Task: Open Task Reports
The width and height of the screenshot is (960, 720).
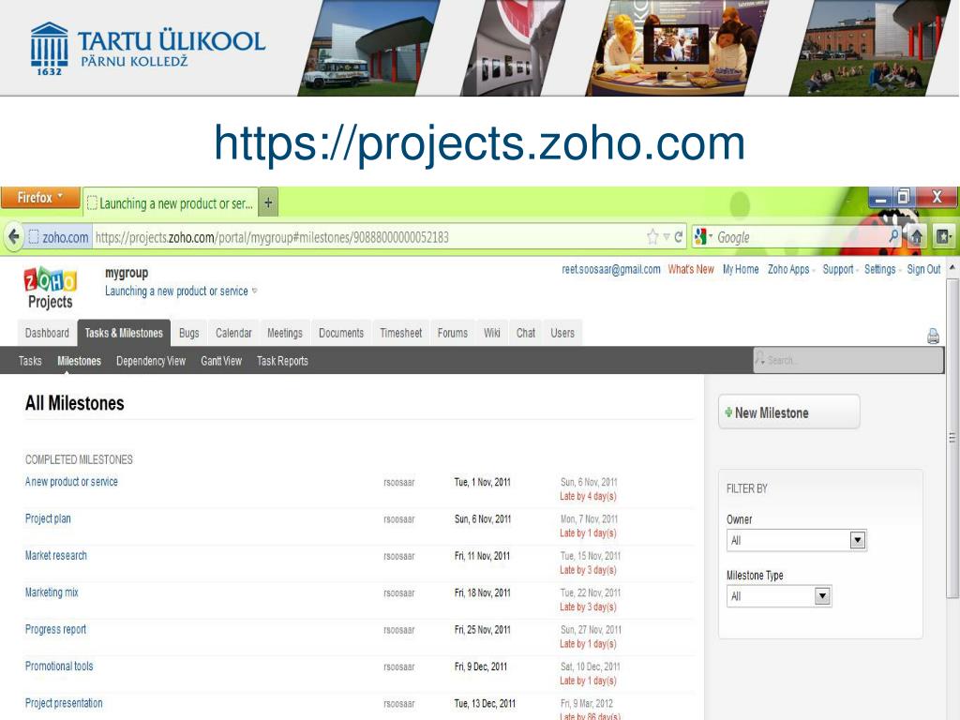Action: pos(282,361)
